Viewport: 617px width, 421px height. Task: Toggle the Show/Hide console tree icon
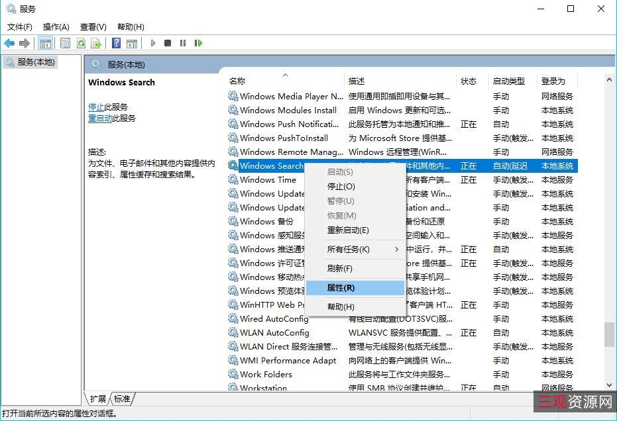click(x=46, y=43)
